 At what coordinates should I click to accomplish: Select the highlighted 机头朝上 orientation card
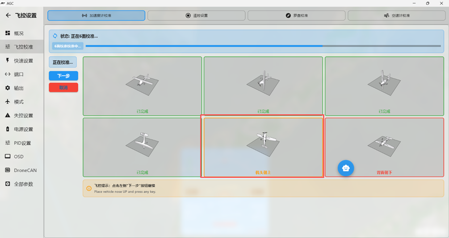[263, 147]
